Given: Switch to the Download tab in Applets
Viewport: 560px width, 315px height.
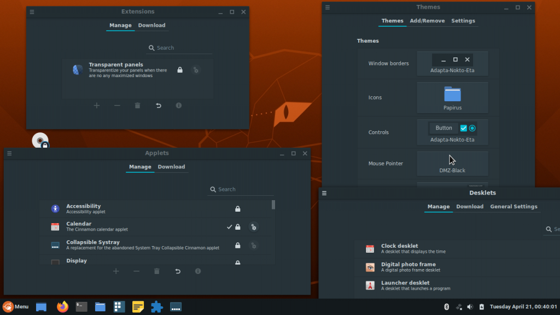Looking at the screenshot, I should [x=171, y=167].
